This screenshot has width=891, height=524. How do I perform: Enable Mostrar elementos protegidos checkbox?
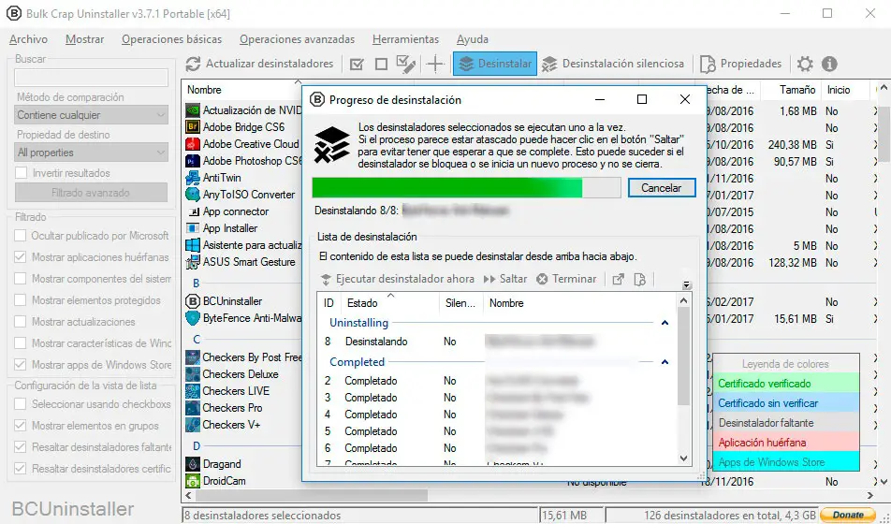pos(21,300)
